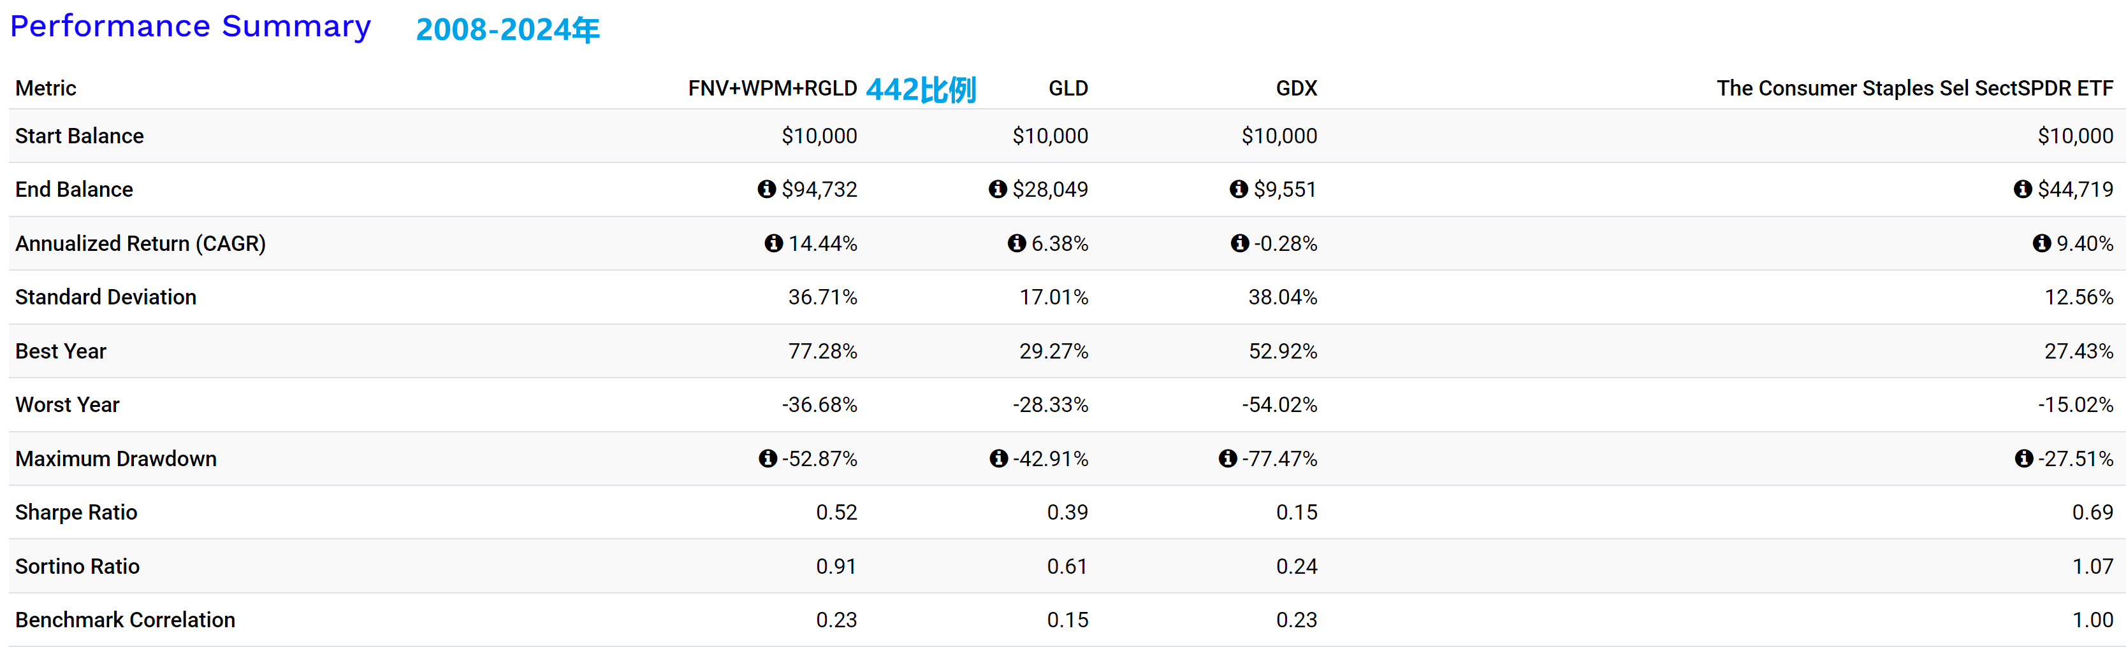
Task: Click the Sharpe Ratio row label
Action: [x=76, y=513]
